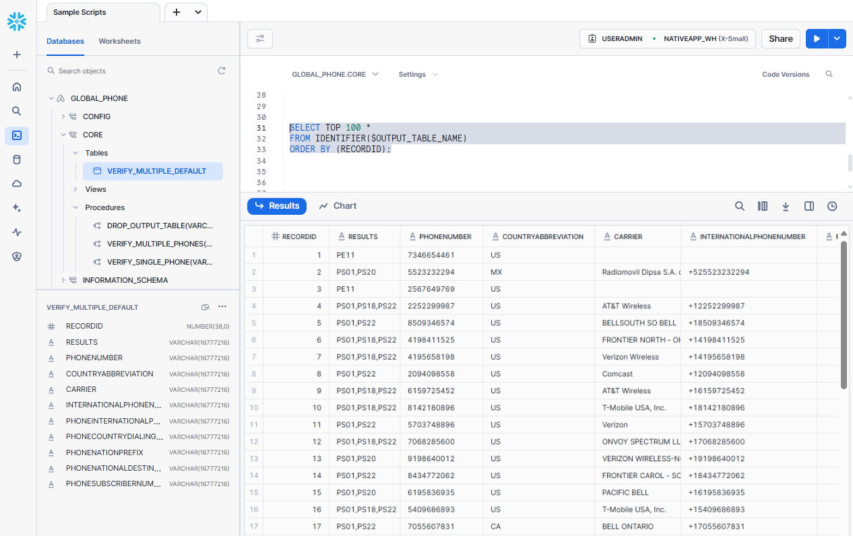Viewport: 853px width, 536px height.
Task: Select the VERIFY_MULTIPLE_DEFAULT table
Action: [153, 171]
